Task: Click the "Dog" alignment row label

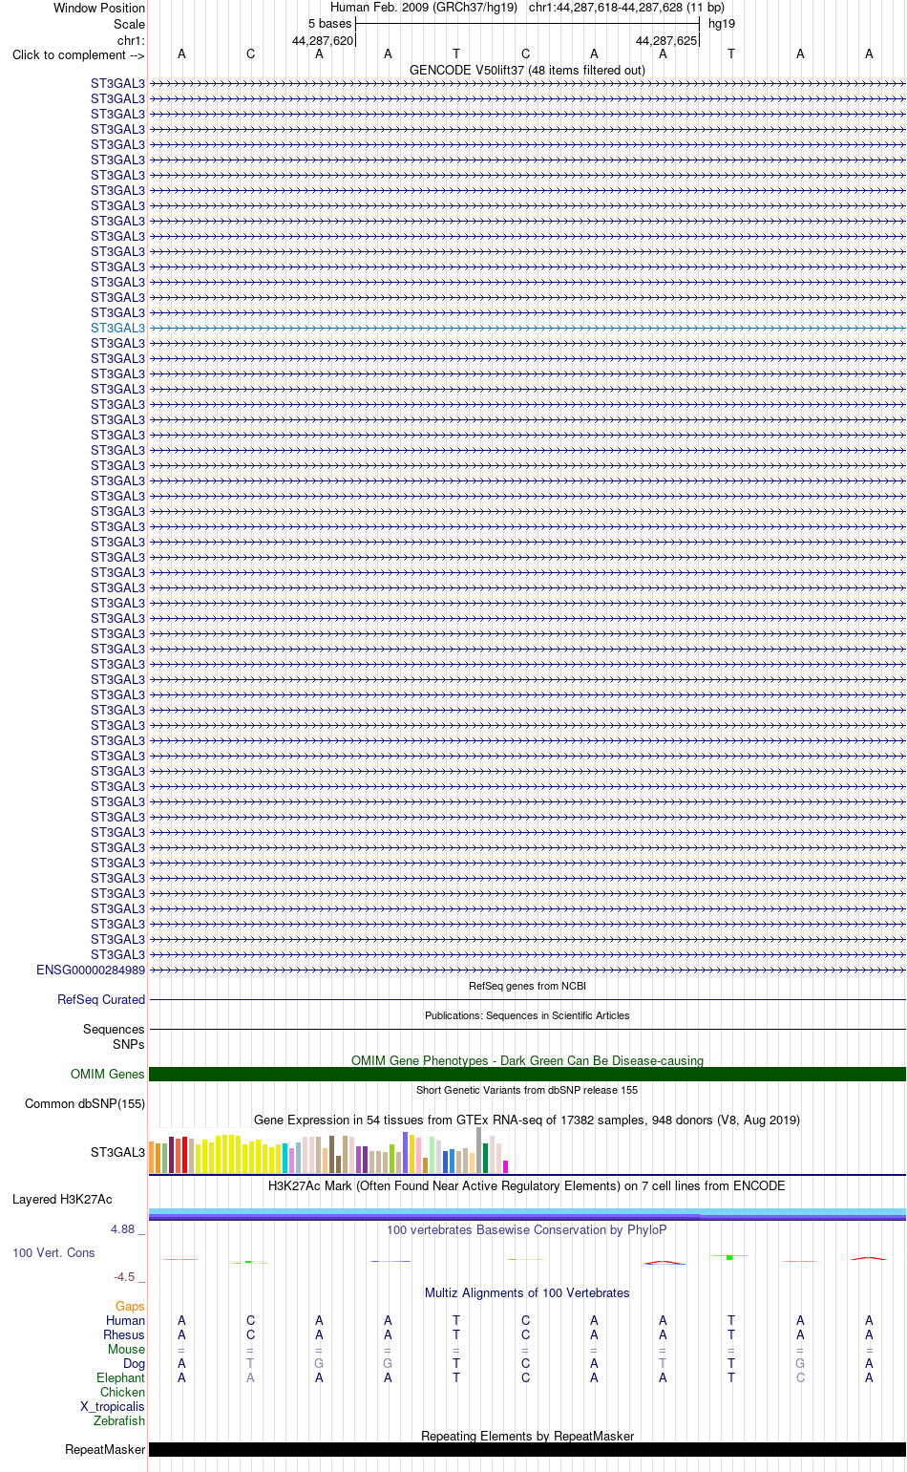Action: click(134, 1363)
